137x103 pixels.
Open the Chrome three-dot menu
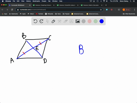coord(134,10)
